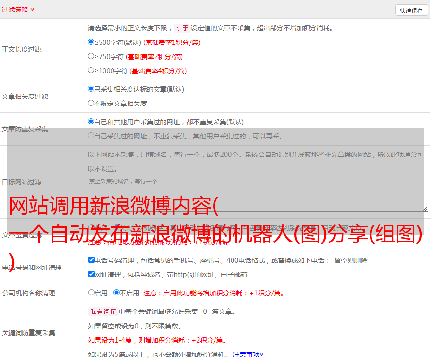Click the 基础费率4积分/篇 red note
This screenshot has width=431, height=363.
tap(158, 71)
